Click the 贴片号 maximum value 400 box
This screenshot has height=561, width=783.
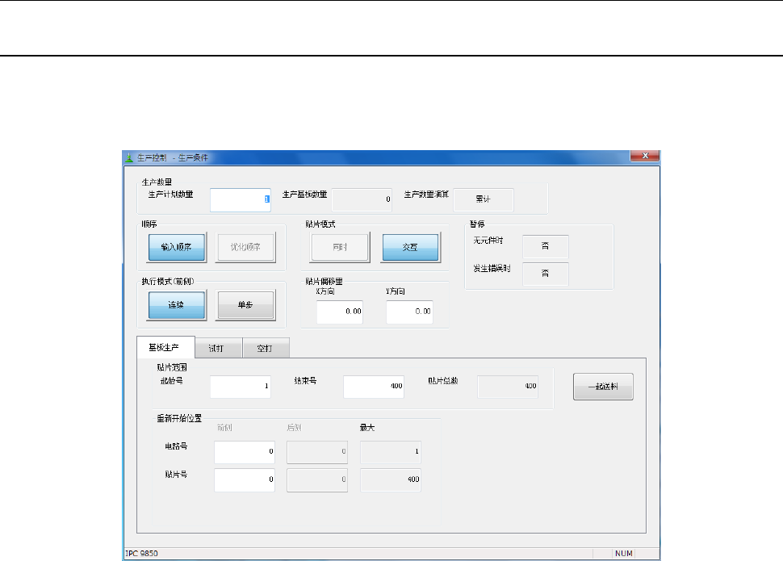click(391, 480)
